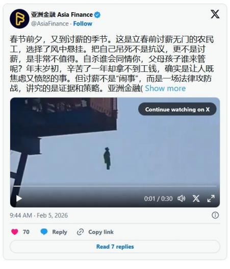Open the @AsiaFinance handle link
230x269 pixels.
49,23
